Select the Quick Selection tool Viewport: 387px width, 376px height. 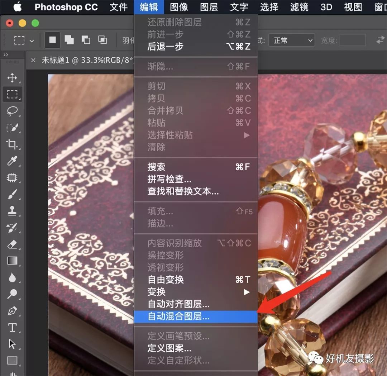coord(12,128)
